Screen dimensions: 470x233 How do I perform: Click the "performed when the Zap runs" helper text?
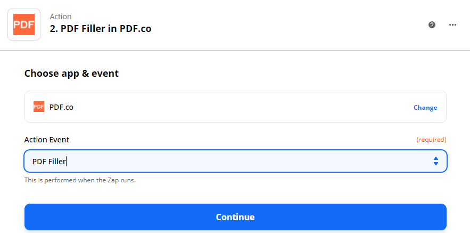coord(80,180)
